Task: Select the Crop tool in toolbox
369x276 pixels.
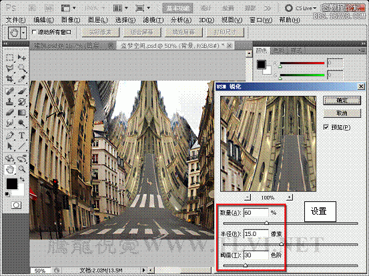Action: [9, 79]
